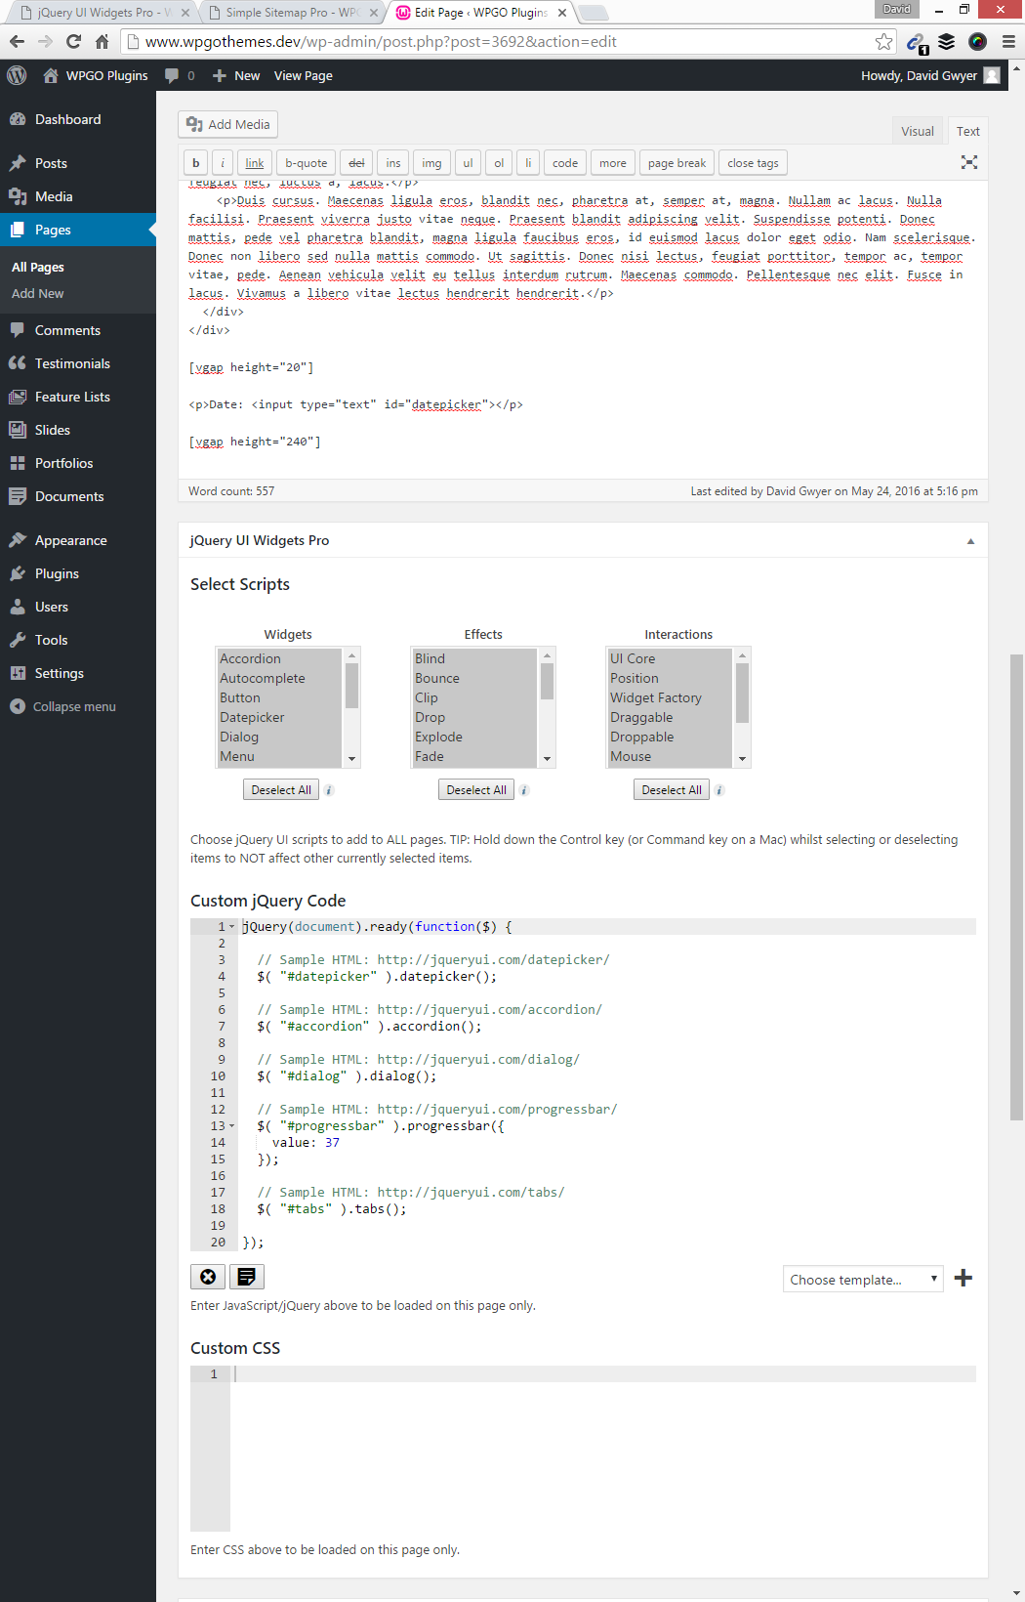Insert a link with link button
The width and height of the screenshot is (1025, 1602).
[255, 163]
